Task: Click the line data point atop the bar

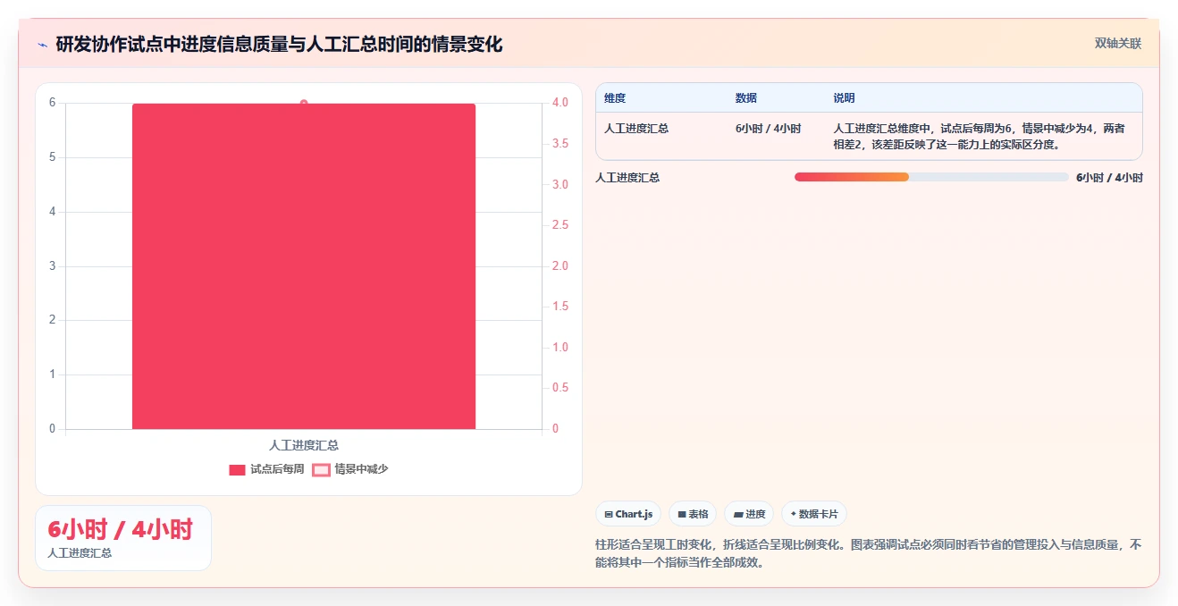Action: [x=304, y=103]
